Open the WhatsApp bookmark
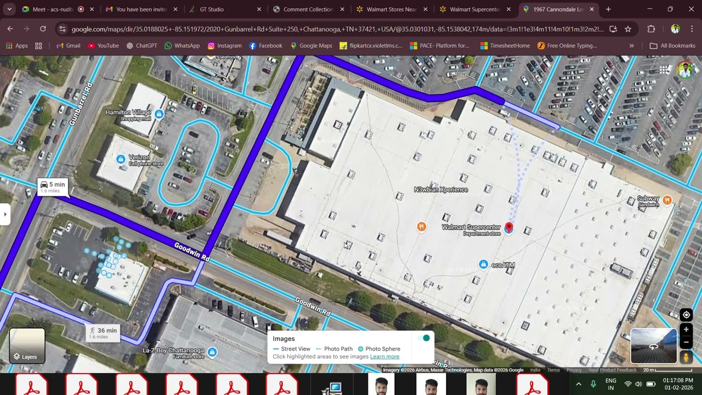 point(182,46)
